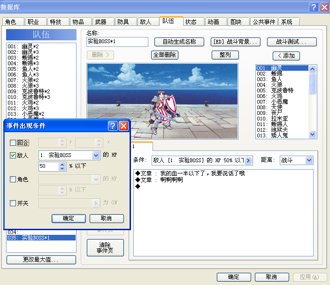Click the enemy list scrollbar thumb
The height and width of the screenshot is (285, 330).
(312, 83)
